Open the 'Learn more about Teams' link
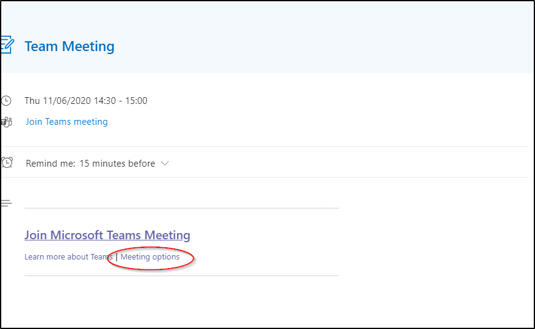This screenshot has width=535, height=329. (69, 256)
